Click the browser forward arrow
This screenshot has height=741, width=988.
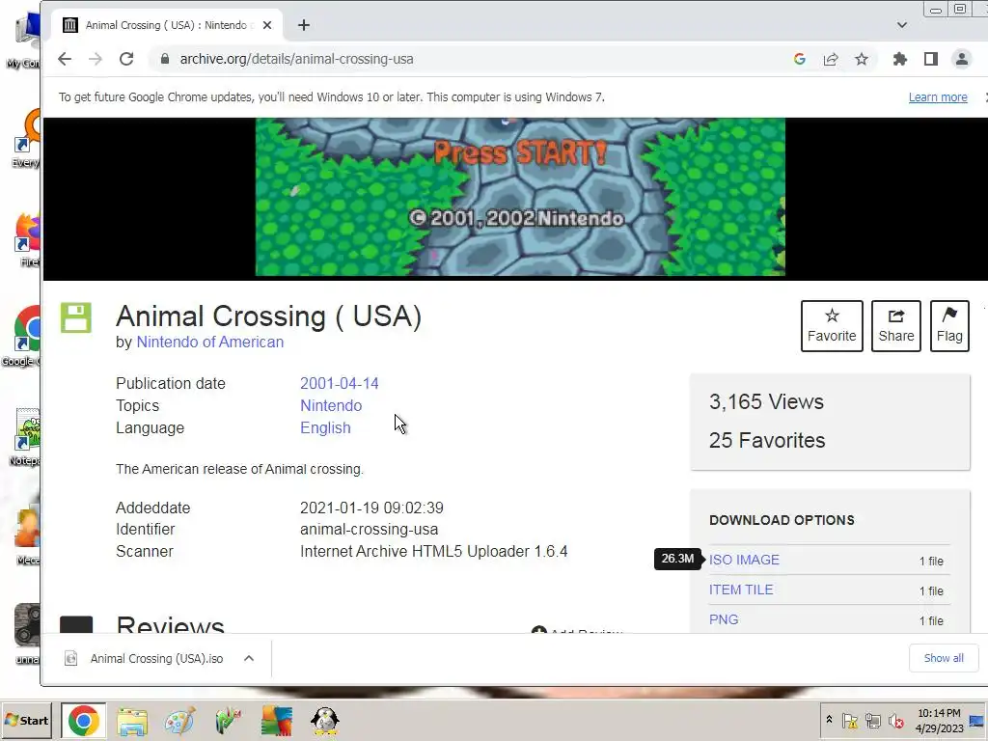[96, 59]
